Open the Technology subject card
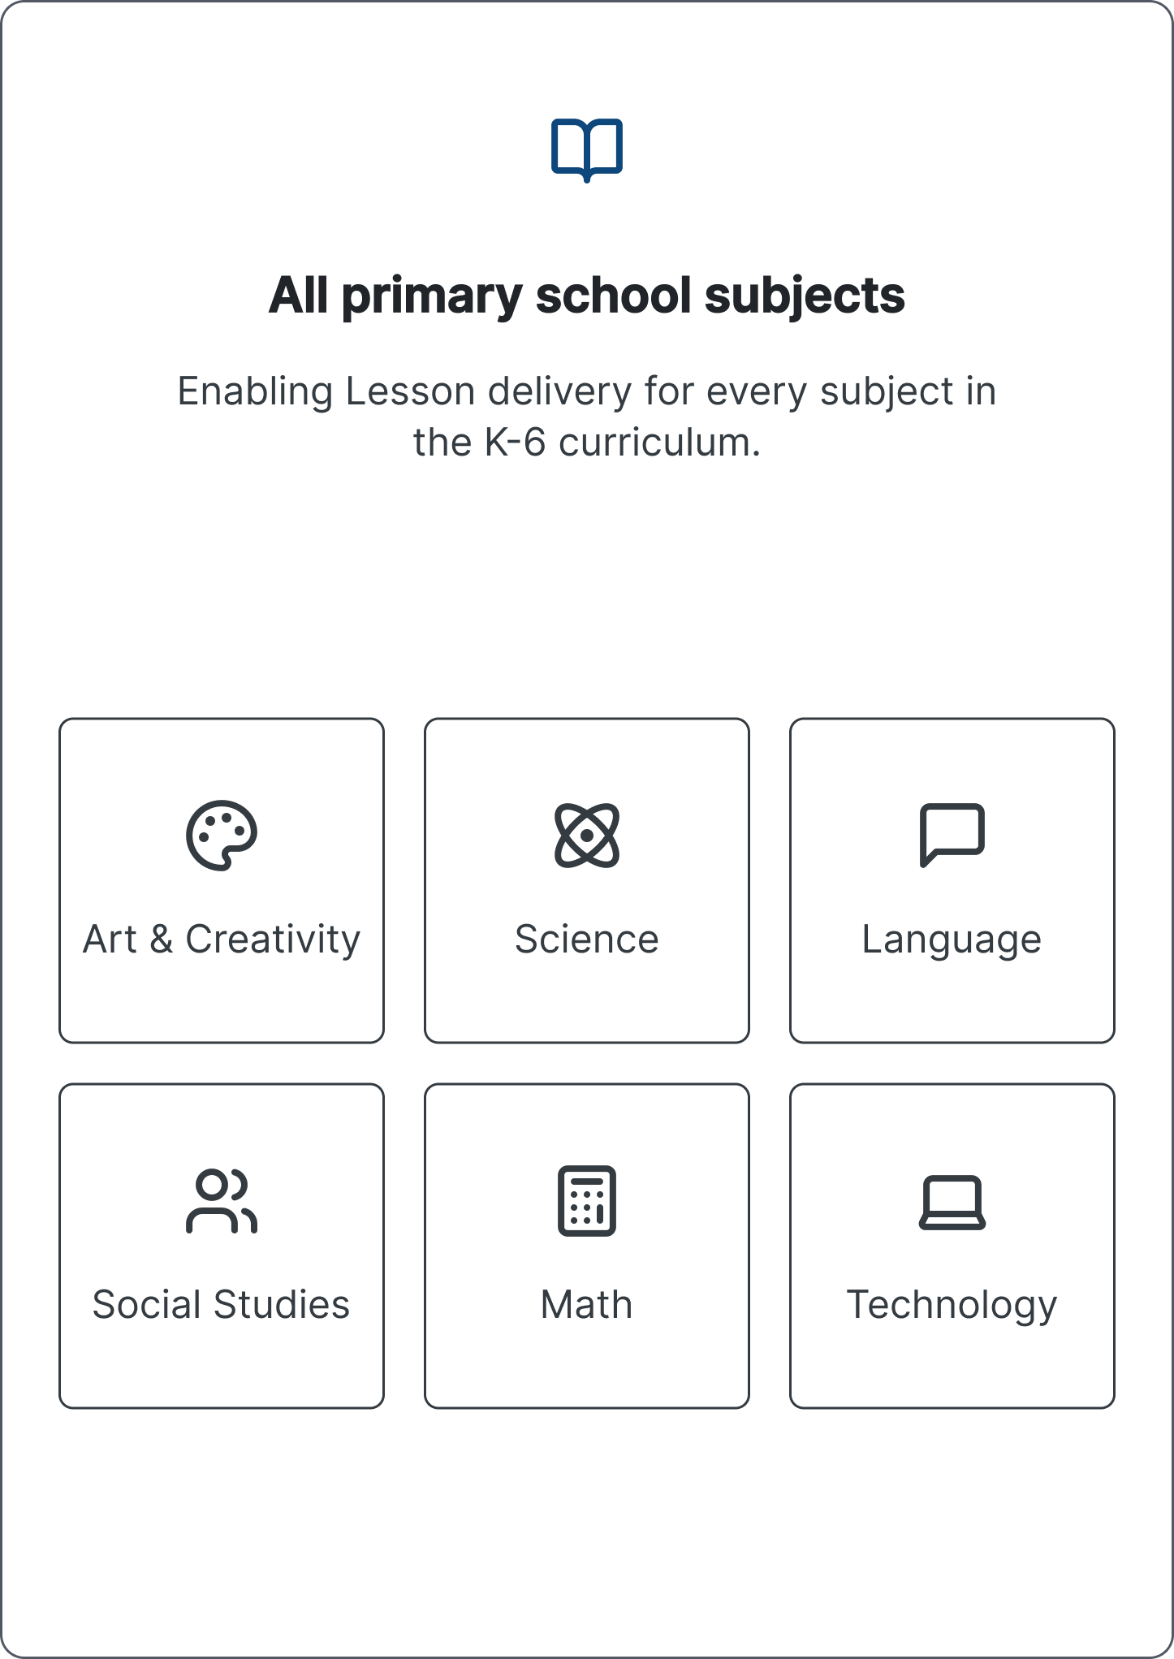The width and height of the screenshot is (1174, 1659). [952, 1246]
